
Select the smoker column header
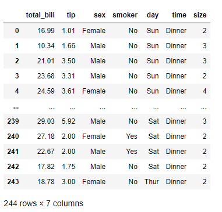(125, 15)
